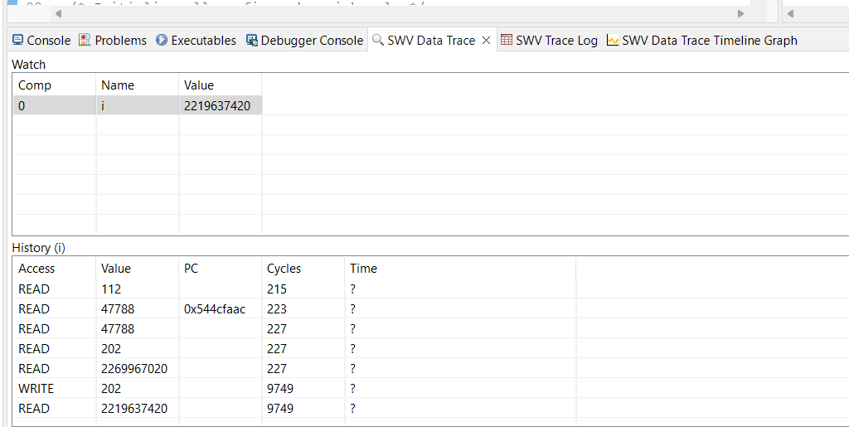Select the SWV Data Trace tab
Image resolution: width=849 pixels, height=427 pixels.
tap(431, 40)
